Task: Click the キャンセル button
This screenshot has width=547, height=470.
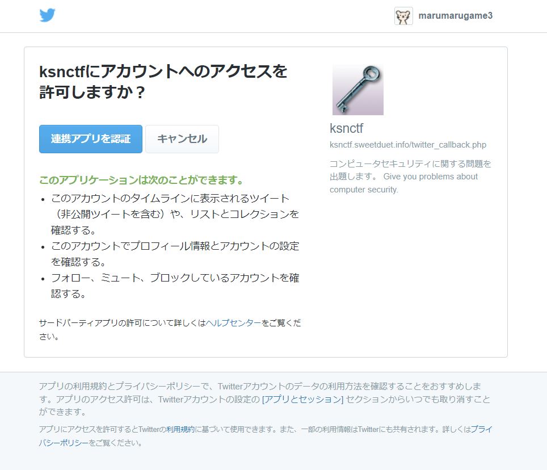Action: 182,139
